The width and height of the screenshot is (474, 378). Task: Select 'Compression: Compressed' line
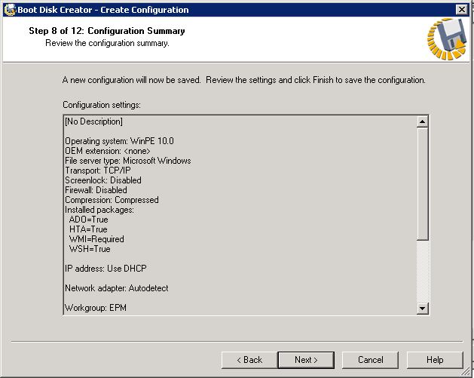[112, 200]
